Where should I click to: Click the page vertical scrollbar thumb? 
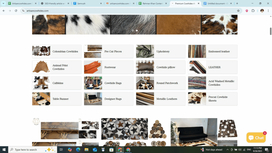[x=271, y=31]
